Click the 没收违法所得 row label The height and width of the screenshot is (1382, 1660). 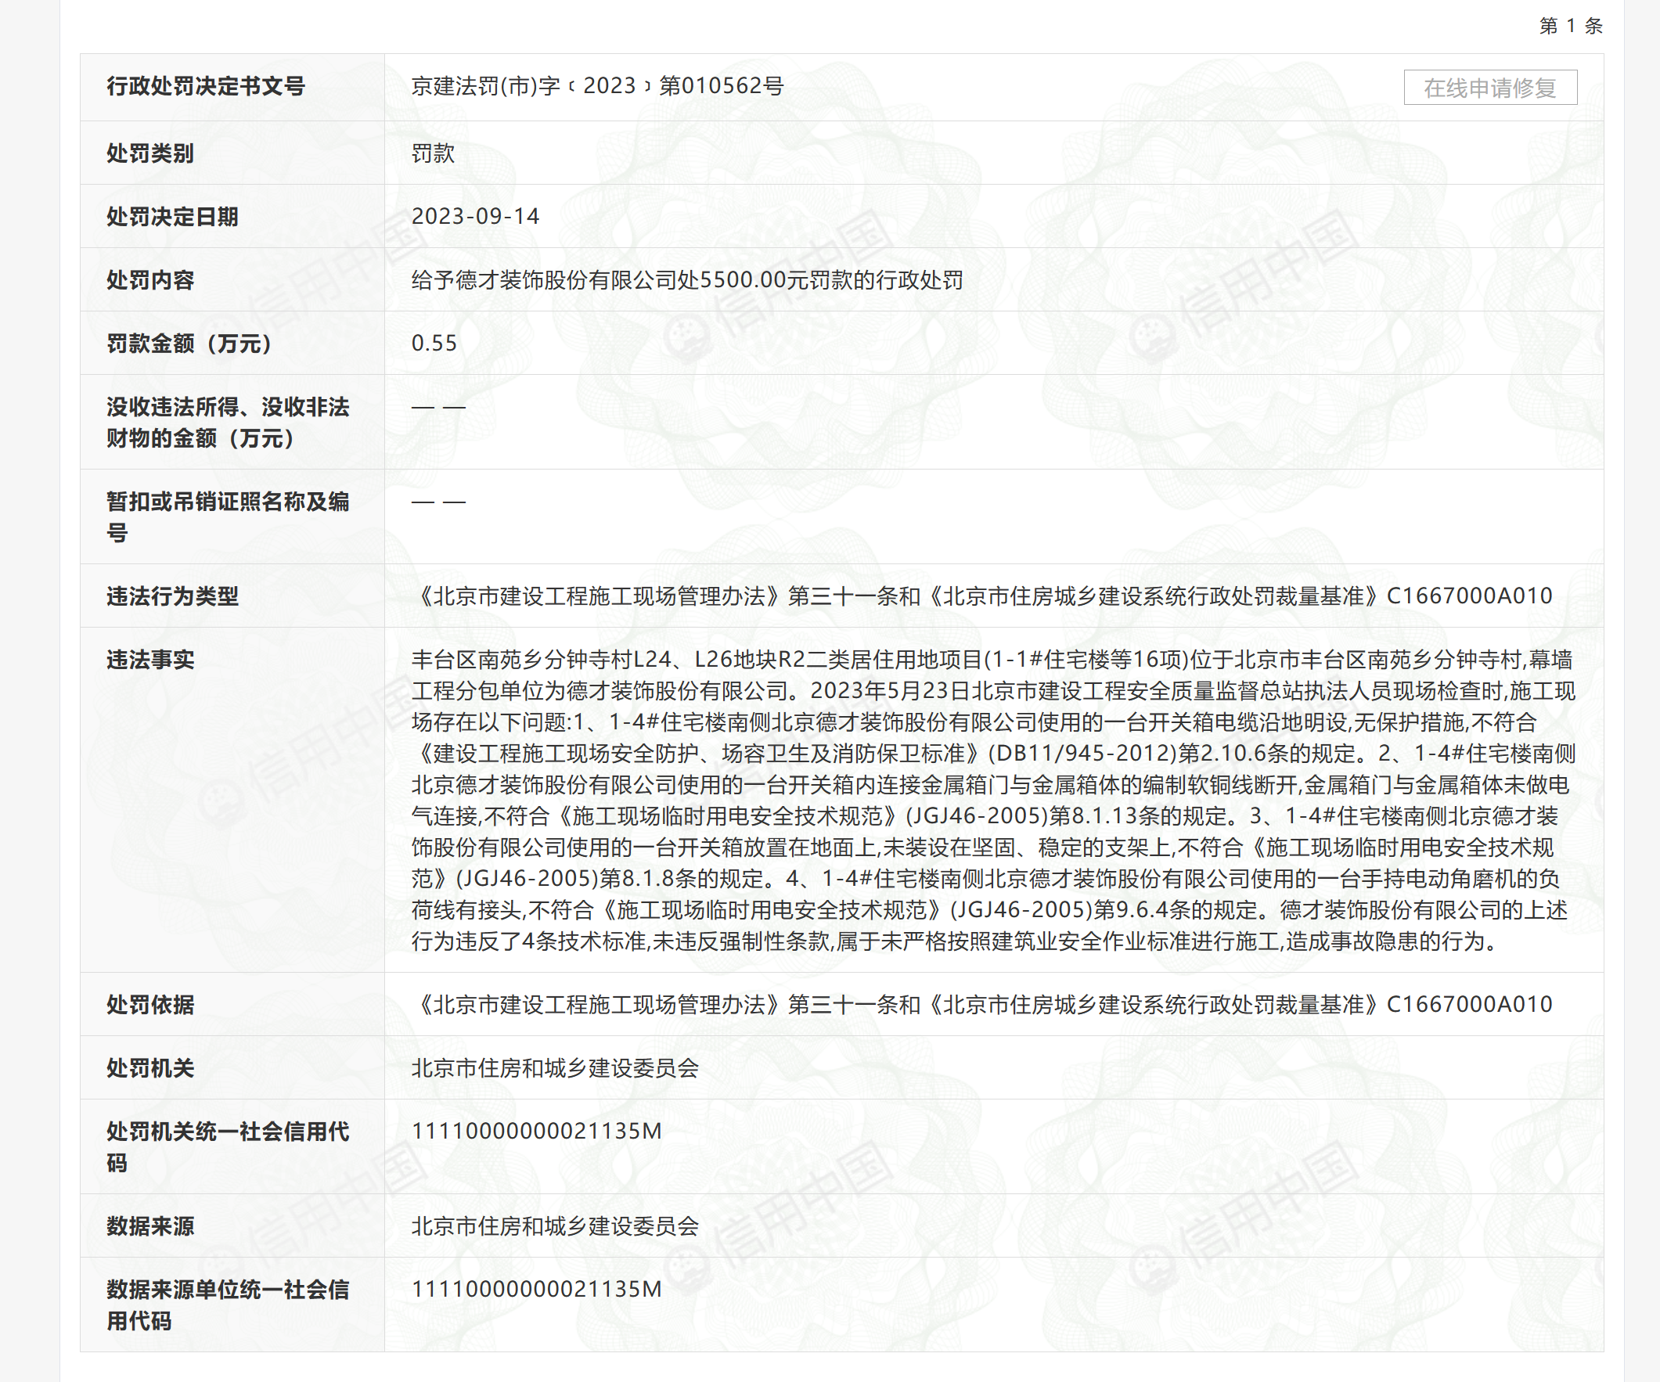pos(227,422)
